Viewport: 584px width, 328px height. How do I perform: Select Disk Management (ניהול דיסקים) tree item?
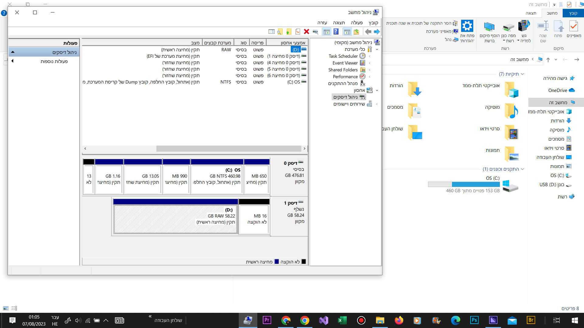[346, 97]
